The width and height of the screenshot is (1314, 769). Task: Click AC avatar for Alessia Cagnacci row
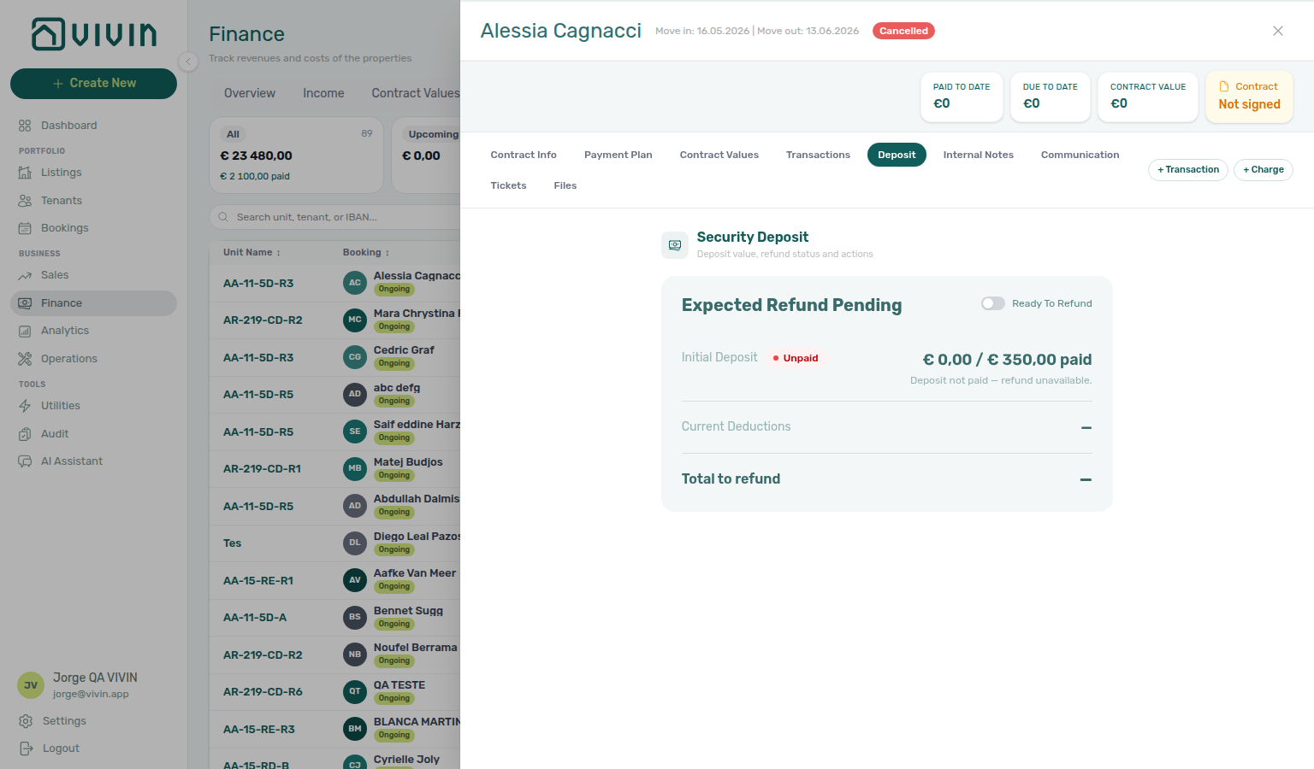tap(355, 283)
